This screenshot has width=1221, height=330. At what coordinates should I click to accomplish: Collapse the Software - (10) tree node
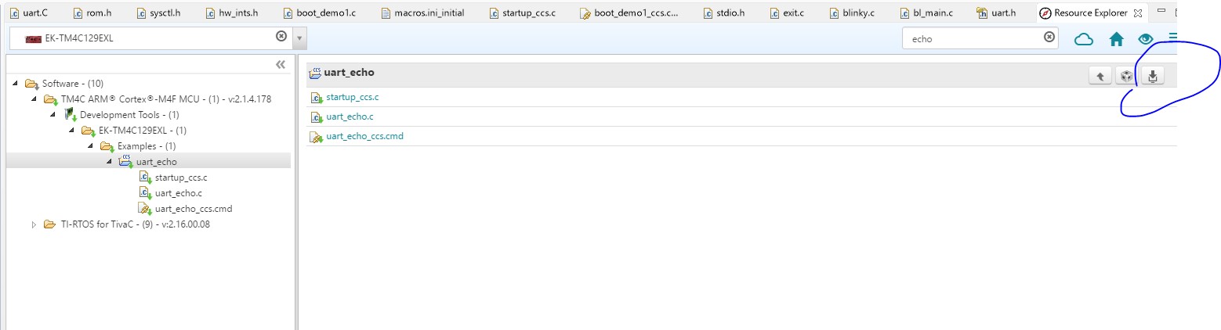(x=15, y=84)
